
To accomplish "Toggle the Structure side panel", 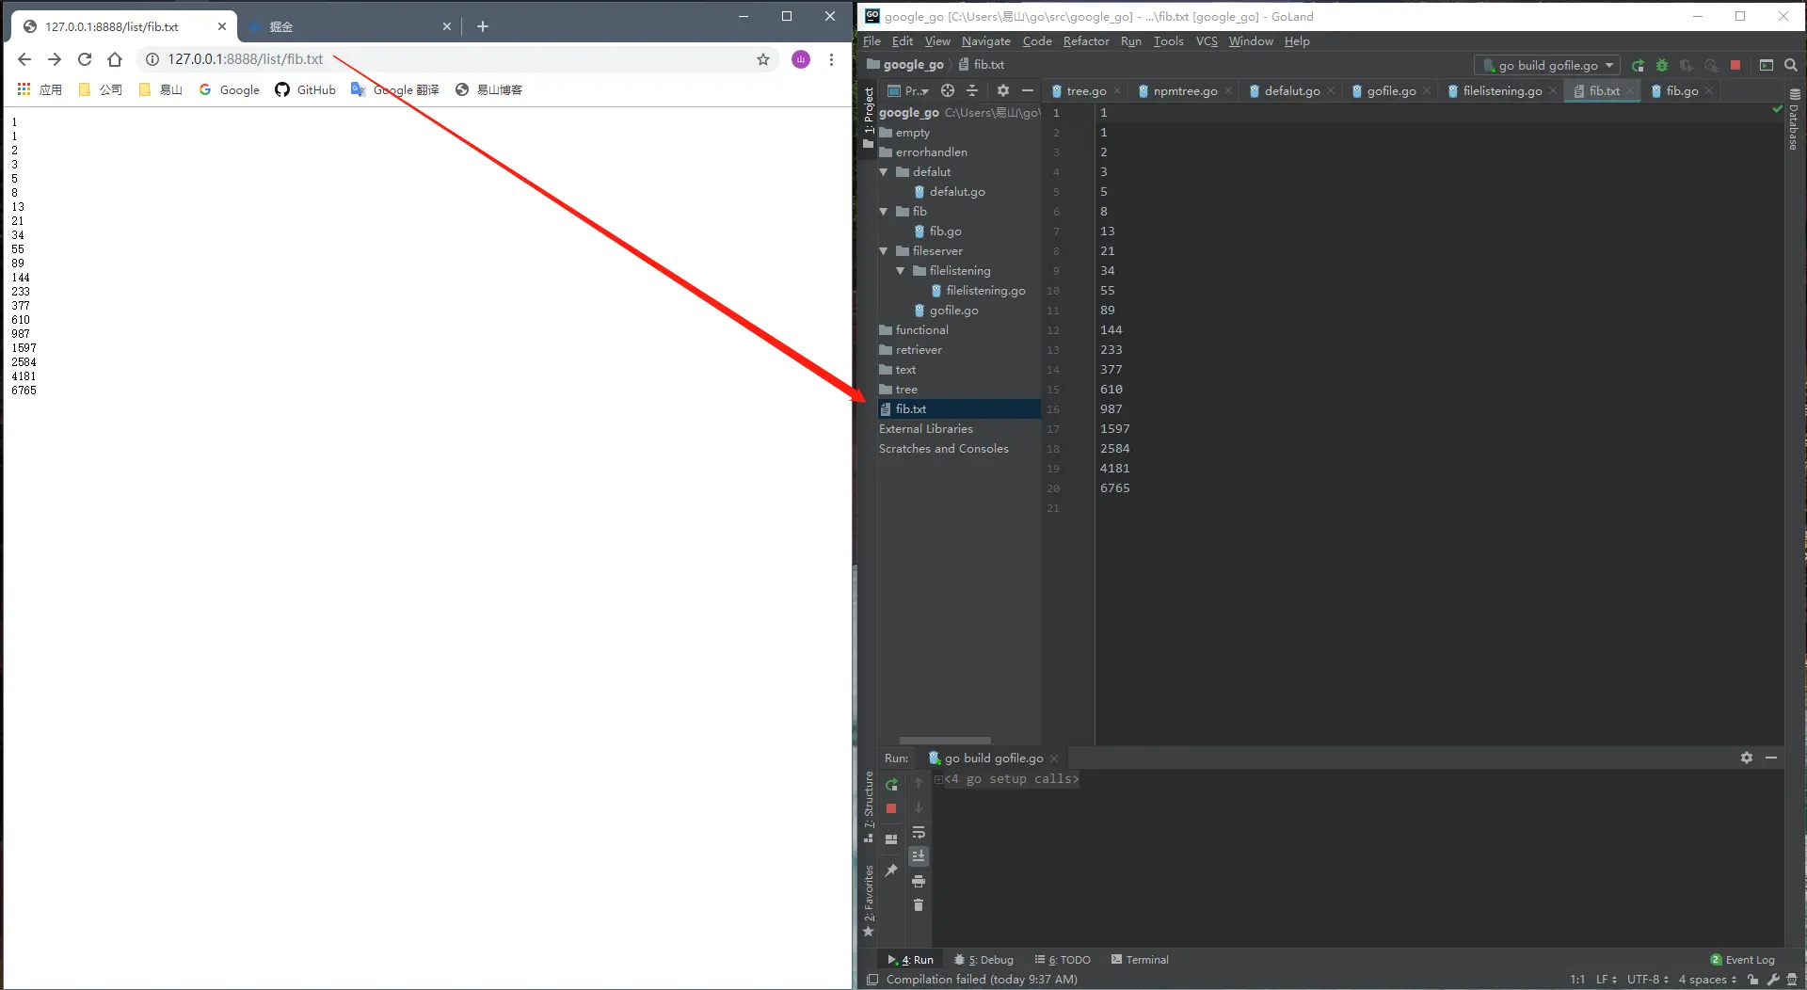I will click(869, 806).
